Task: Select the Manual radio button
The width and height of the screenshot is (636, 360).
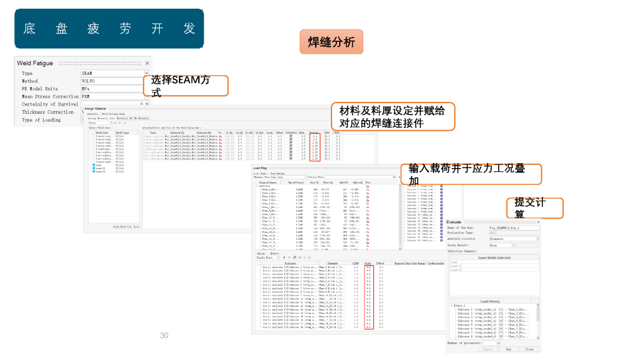Action: (256, 254)
